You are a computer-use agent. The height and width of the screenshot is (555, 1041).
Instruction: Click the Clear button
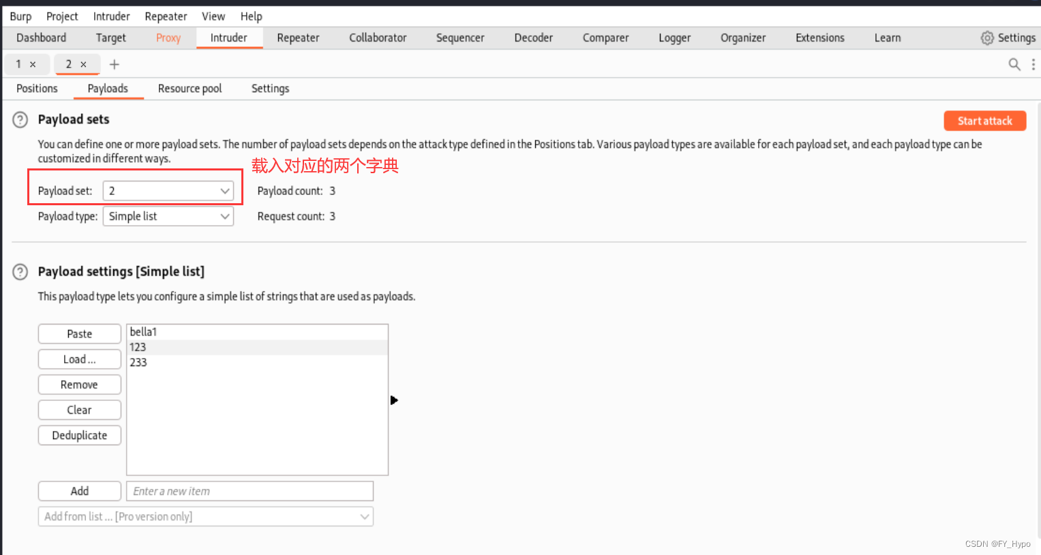coord(80,410)
